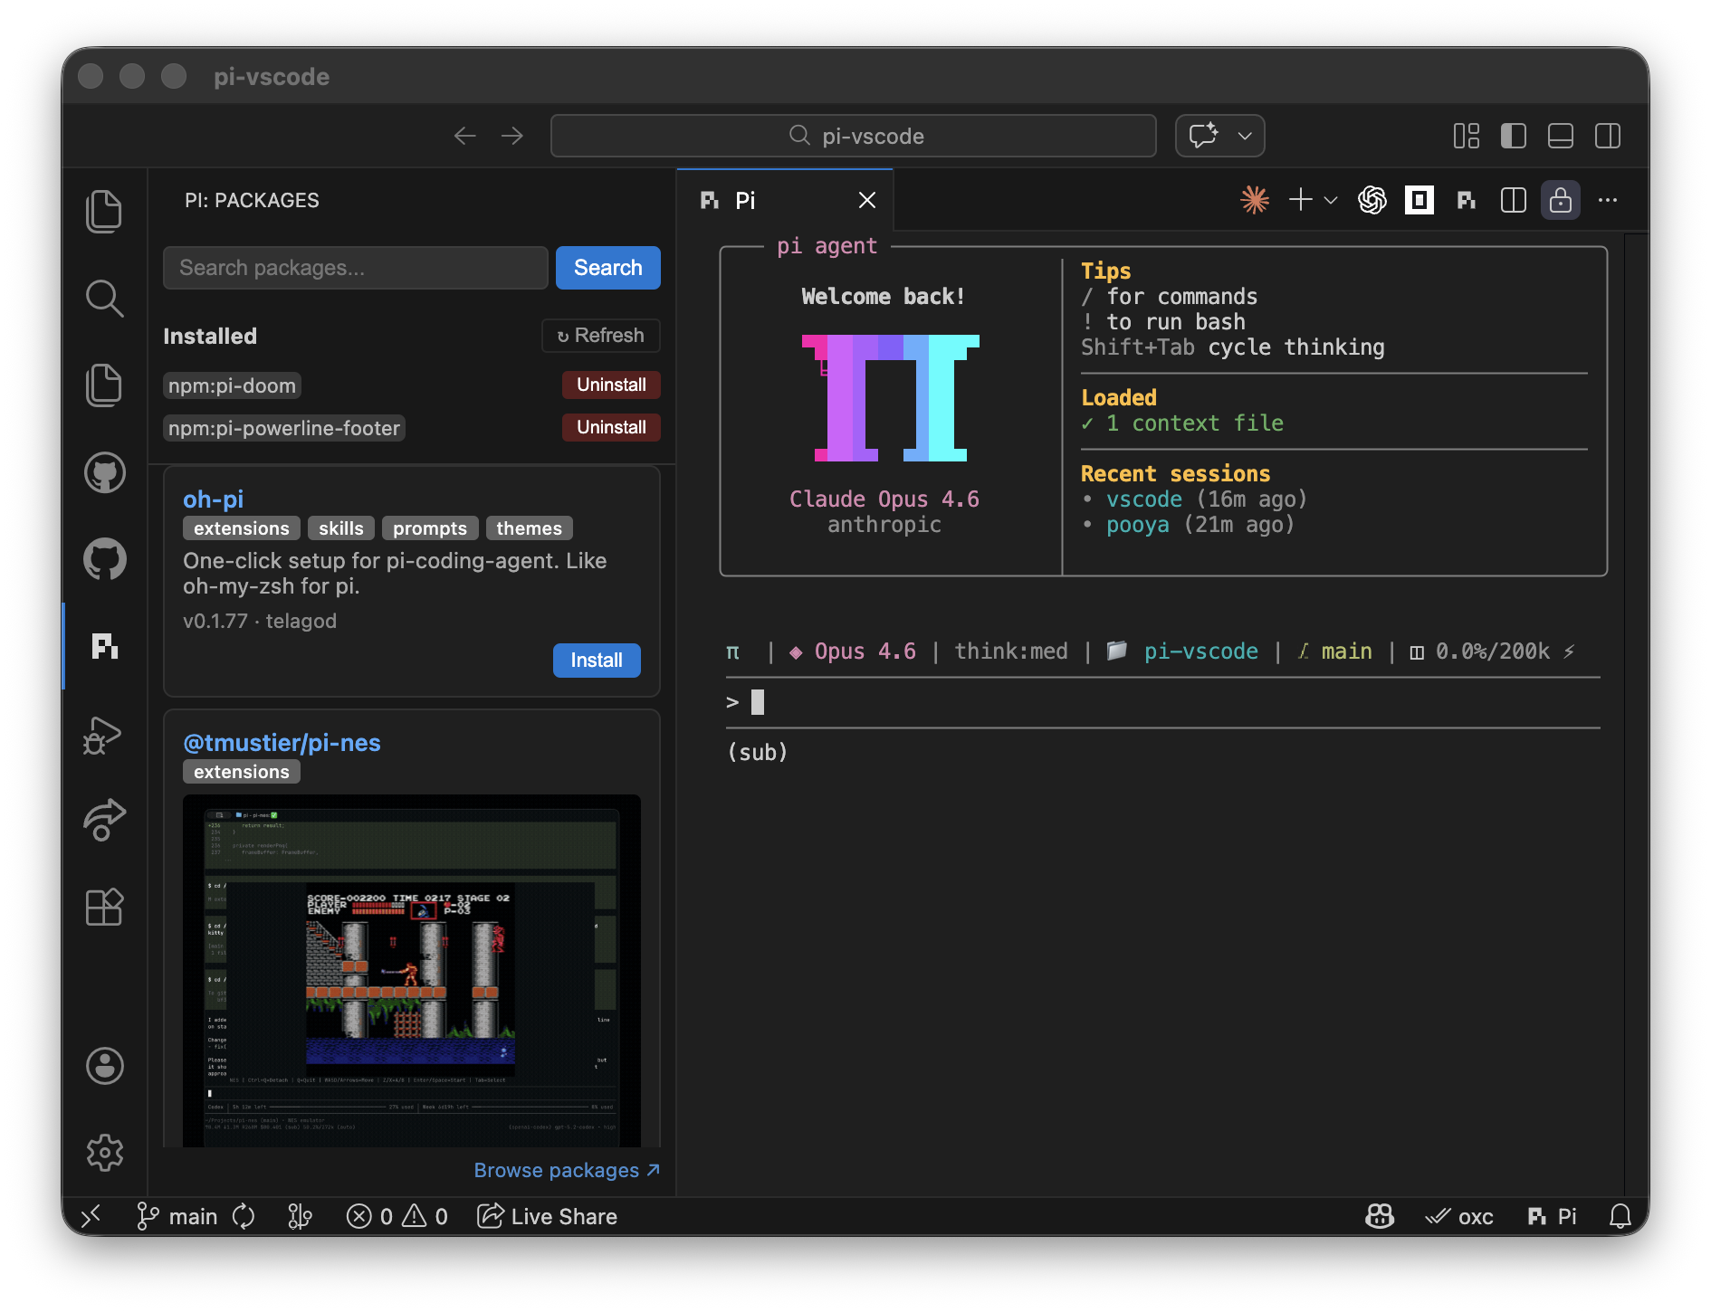The width and height of the screenshot is (1711, 1312).
Task: Click the plus icon in editor toolbar
Action: click(x=1300, y=200)
